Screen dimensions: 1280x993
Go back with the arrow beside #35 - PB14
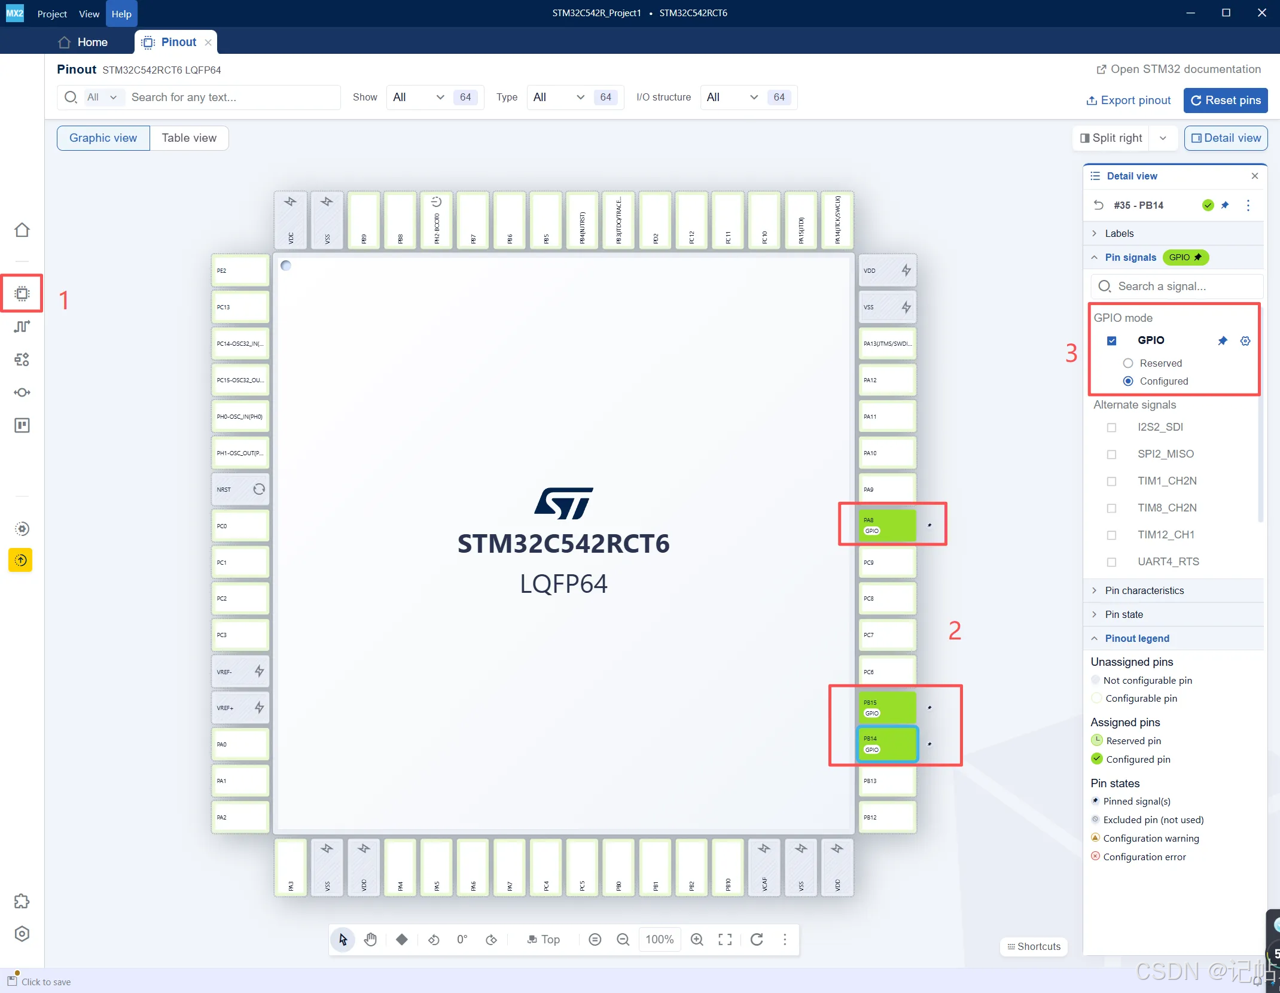[1098, 205]
